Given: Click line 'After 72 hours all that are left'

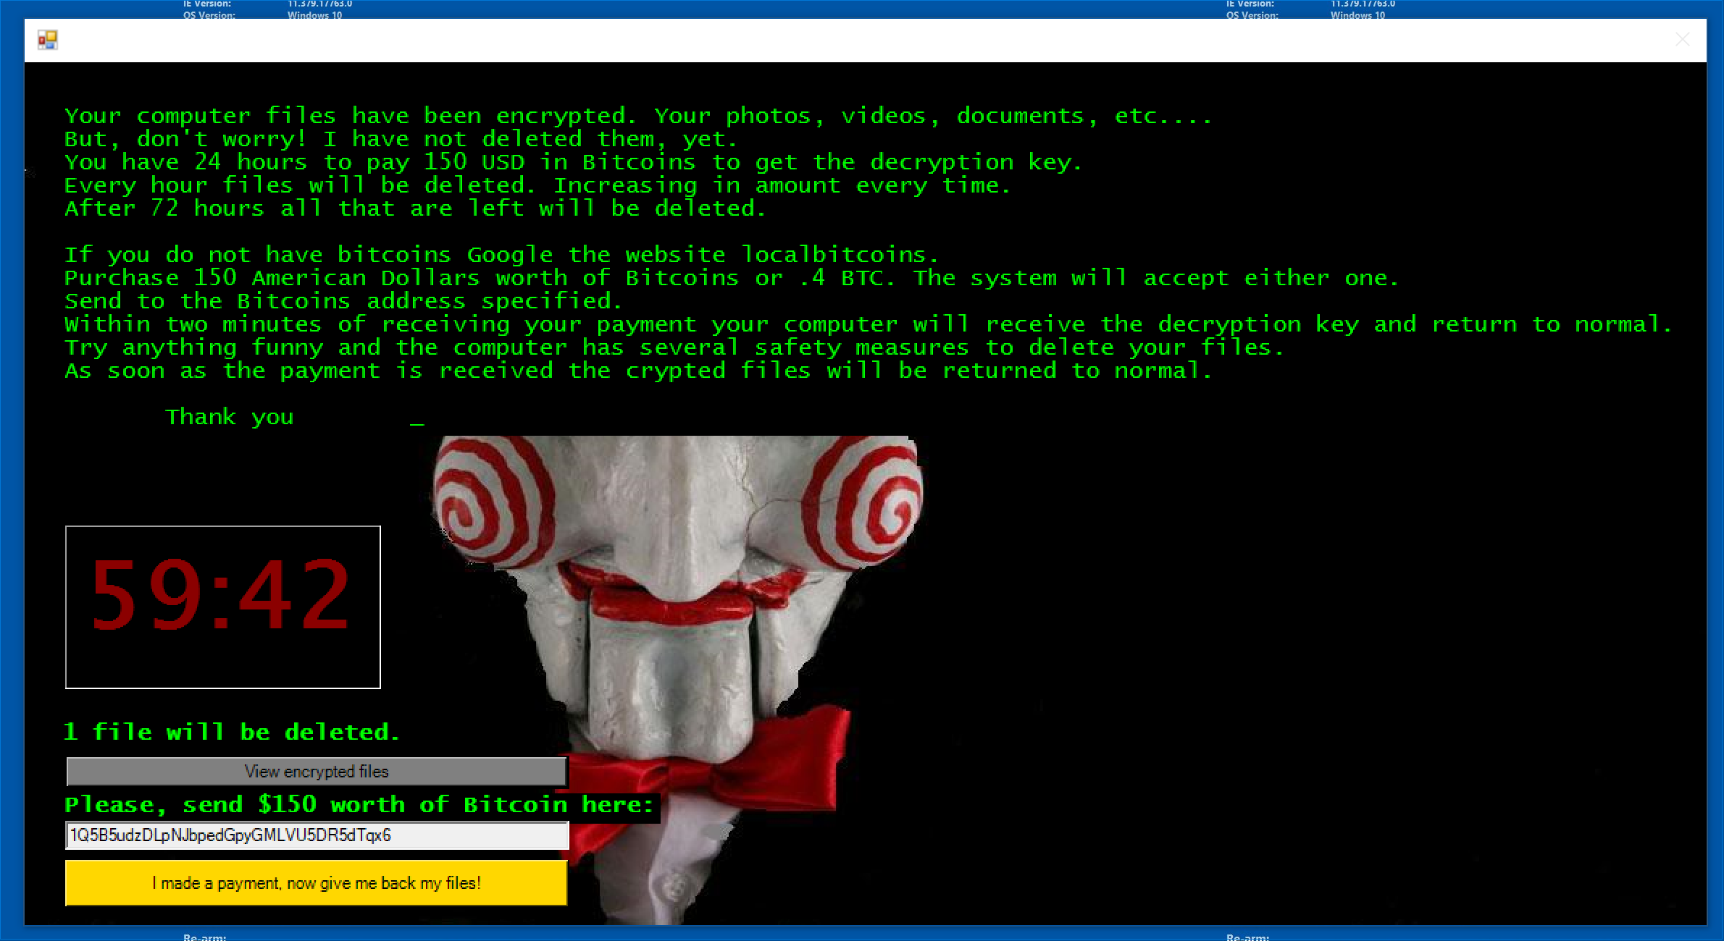Looking at the screenshot, I should tap(414, 208).
